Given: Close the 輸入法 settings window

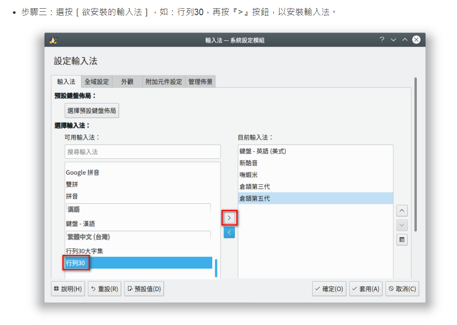Looking at the screenshot, I should [x=416, y=40].
